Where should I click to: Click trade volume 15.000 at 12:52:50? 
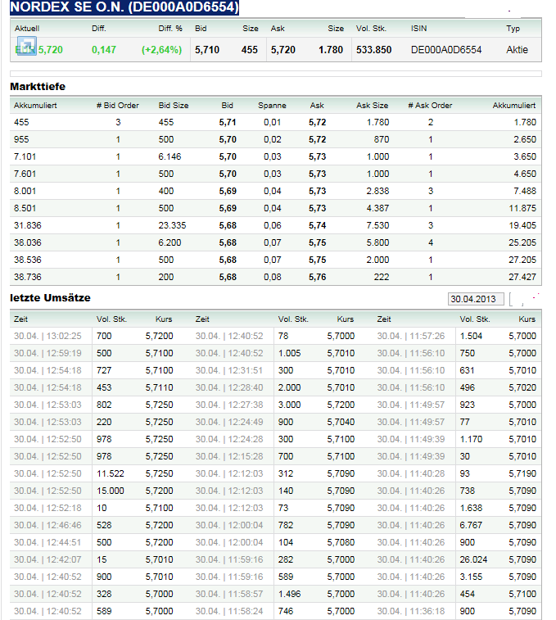tap(111, 491)
